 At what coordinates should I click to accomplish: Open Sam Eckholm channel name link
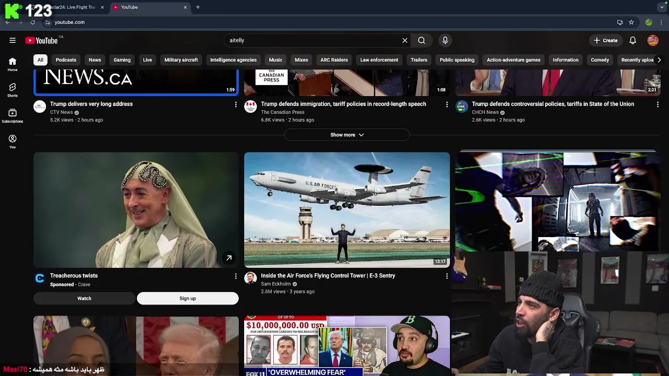point(275,284)
